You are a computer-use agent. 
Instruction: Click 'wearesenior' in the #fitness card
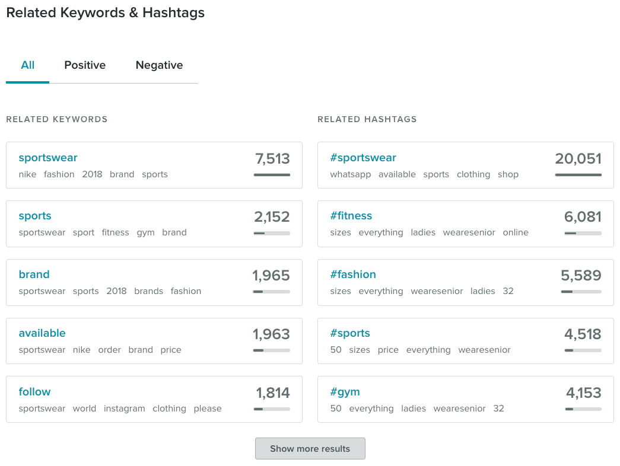[x=469, y=232]
